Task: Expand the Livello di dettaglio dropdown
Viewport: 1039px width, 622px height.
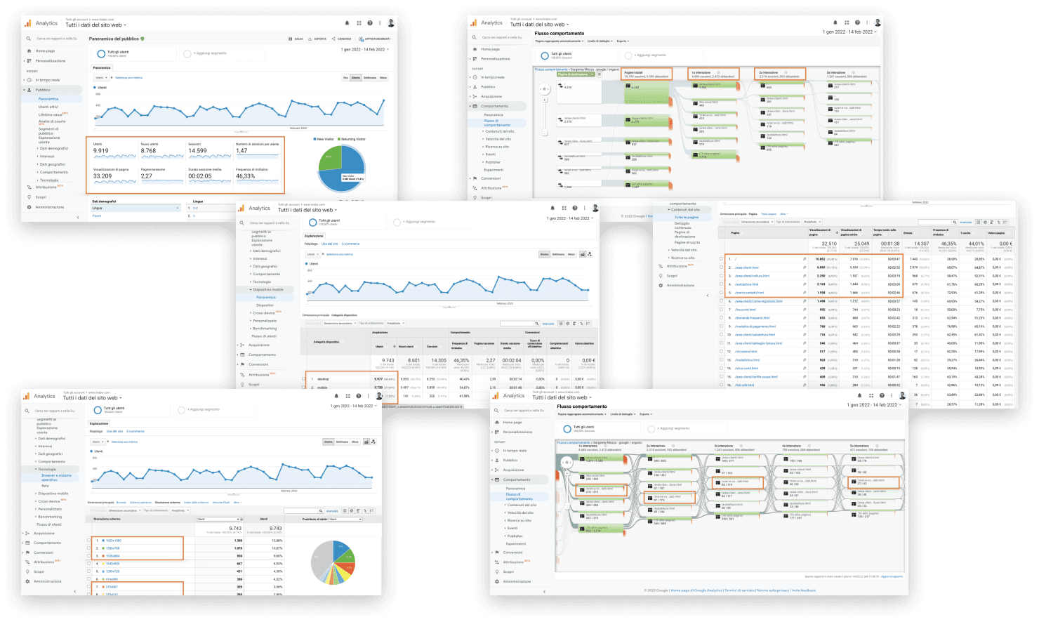Action: pos(599,41)
